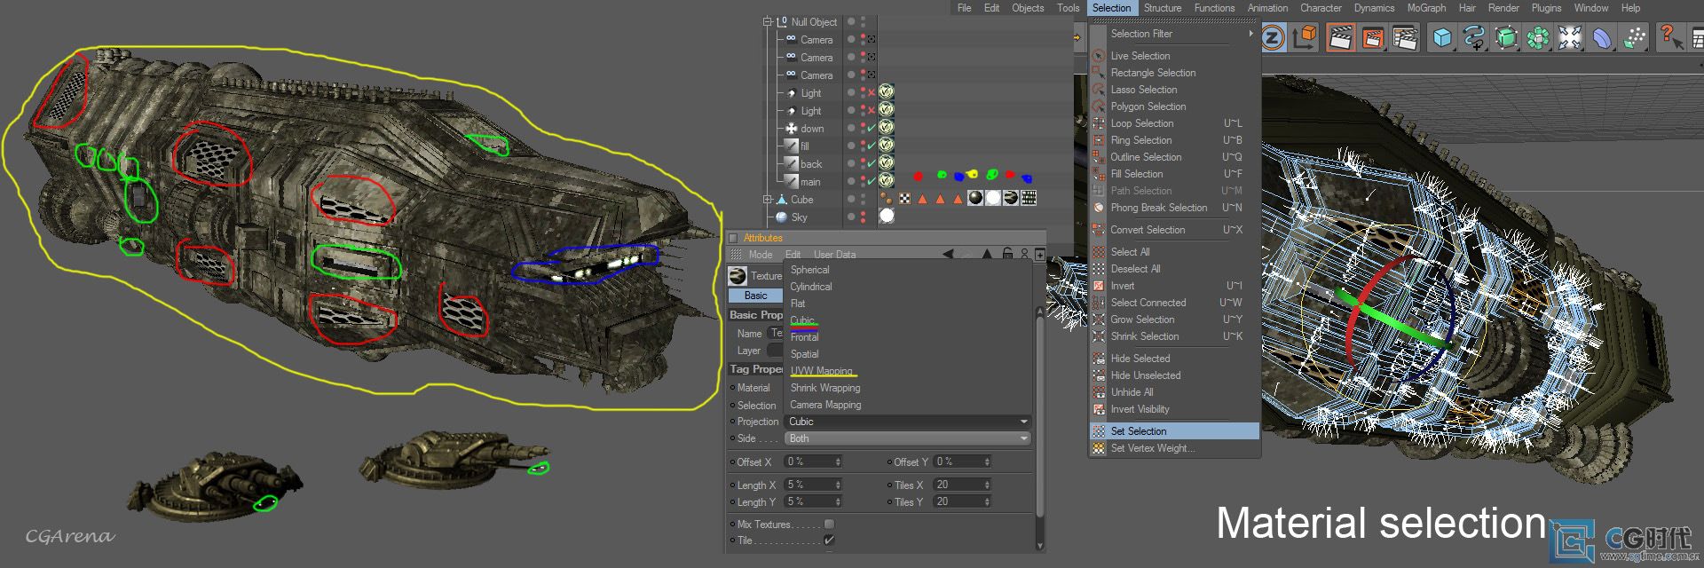This screenshot has height=568, width=1704.
Task: Click the coordinate system icon beside Z lock
Action: [x=1305, y=37]
